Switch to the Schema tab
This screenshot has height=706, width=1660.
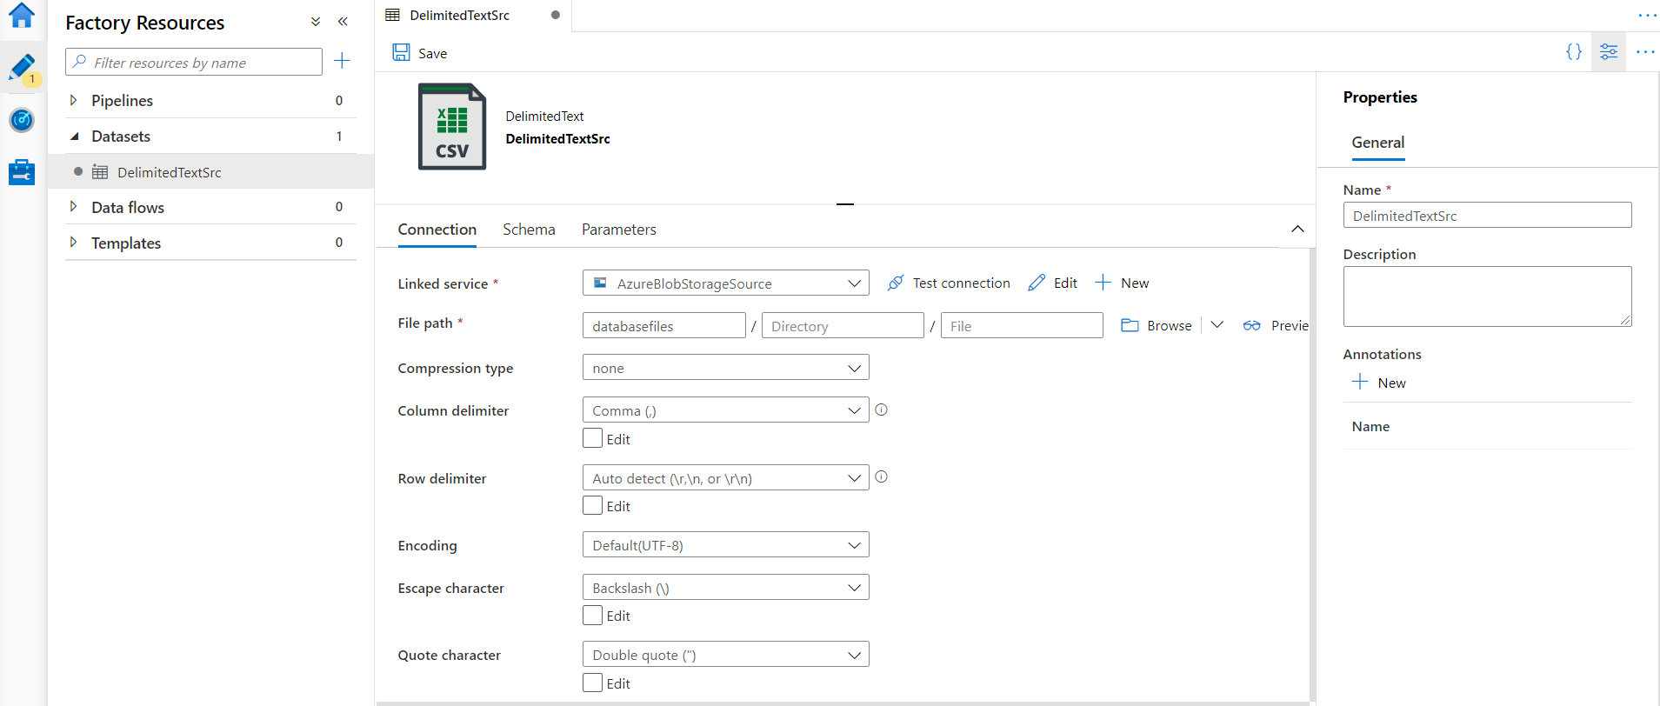(529, 230)
